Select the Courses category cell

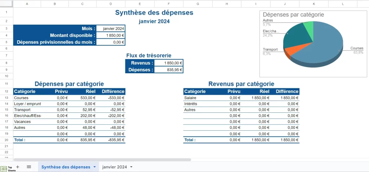[27, 98]
